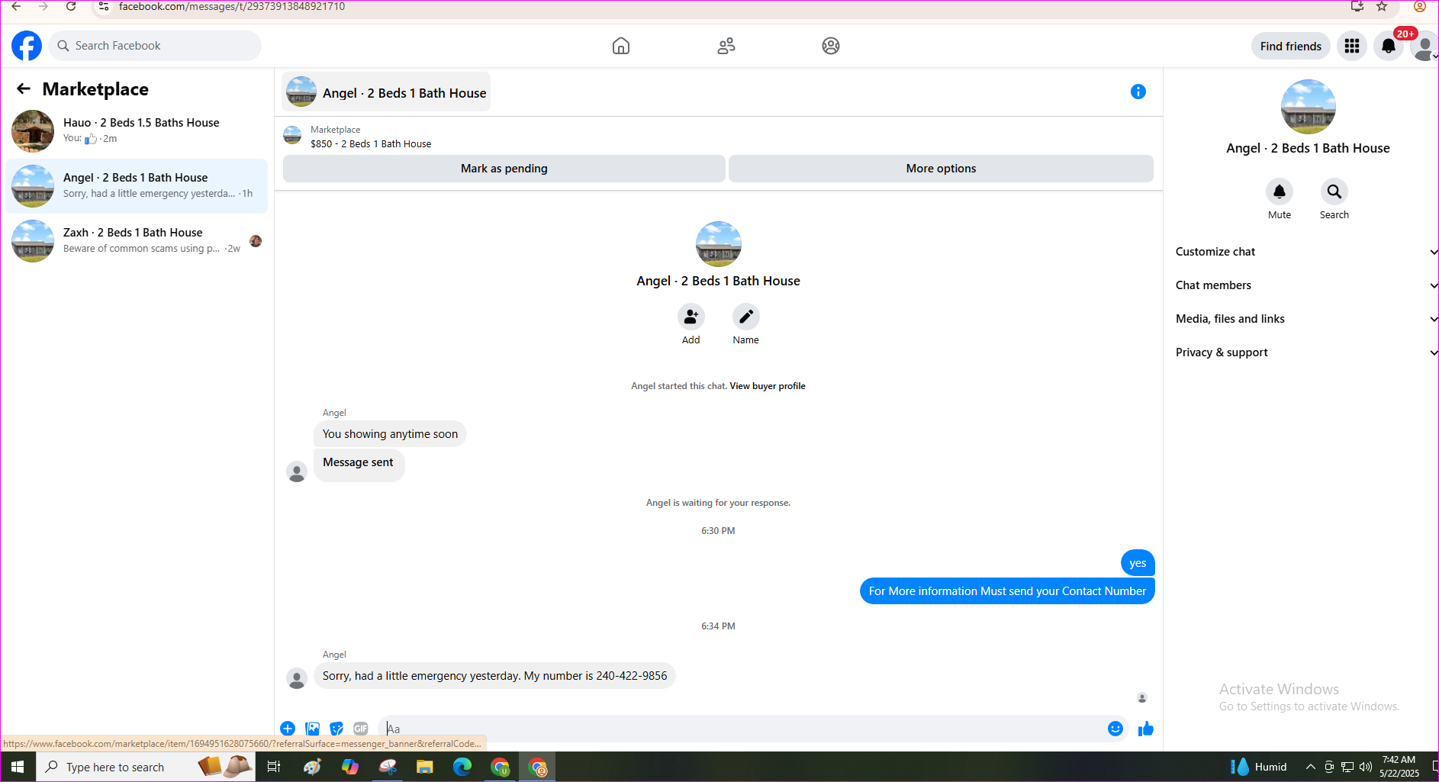Open Task View on taskbar
The width and height of the screenshot is (1439, 782).
pyautogui.click(x=274, y=767)
